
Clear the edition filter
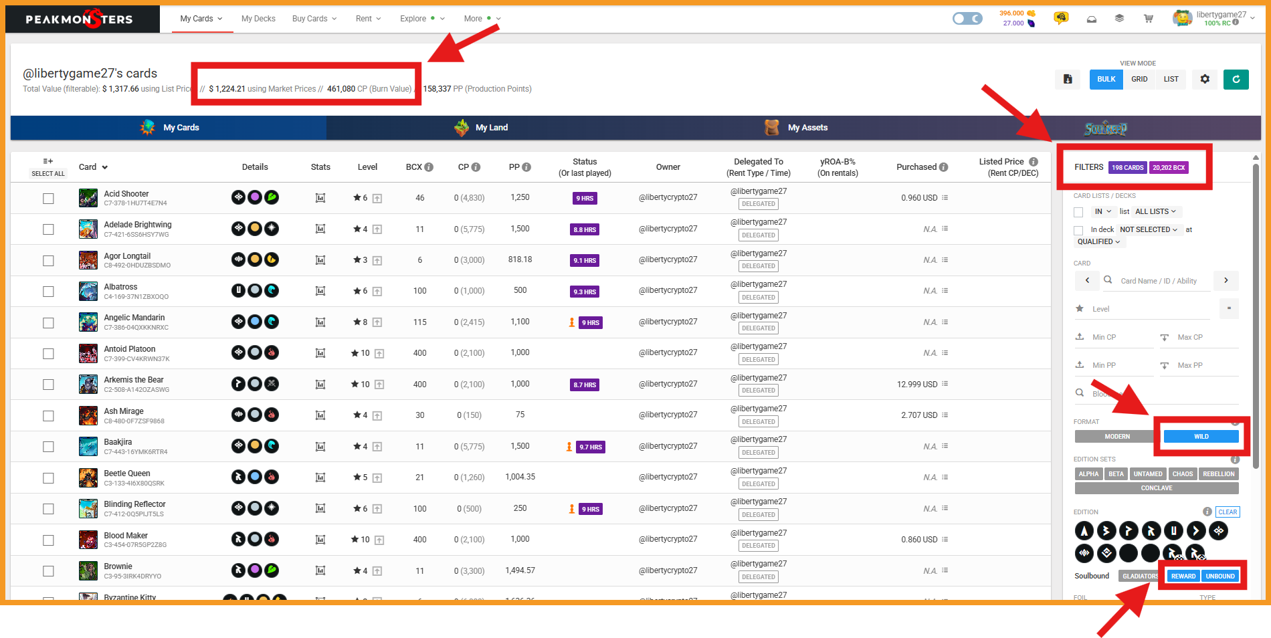coord(1228,512)
